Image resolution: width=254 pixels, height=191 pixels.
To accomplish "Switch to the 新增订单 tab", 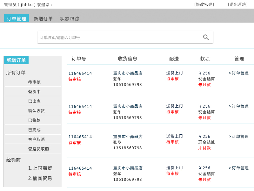I will pos(44,19).
